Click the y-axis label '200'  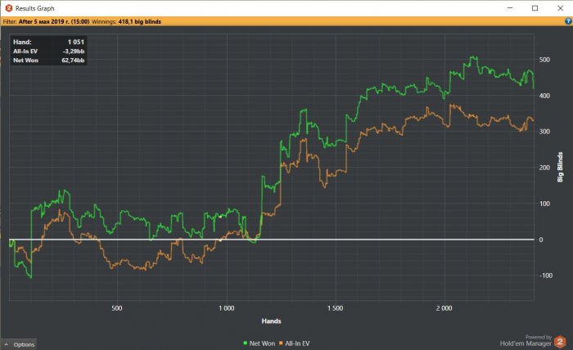tap(544, 168)
